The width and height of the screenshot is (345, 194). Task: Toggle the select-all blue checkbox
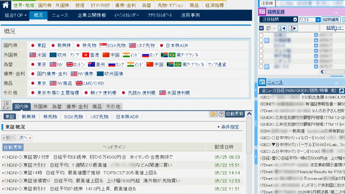click(x=261, y=28)
